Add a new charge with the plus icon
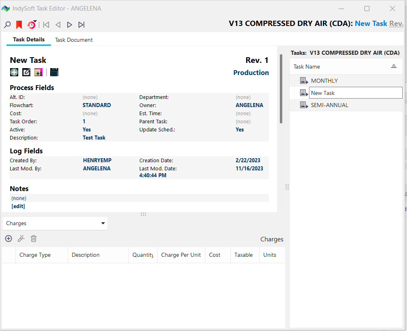The height and width of the screenshot is (331, 407). (x=9, y=239)
